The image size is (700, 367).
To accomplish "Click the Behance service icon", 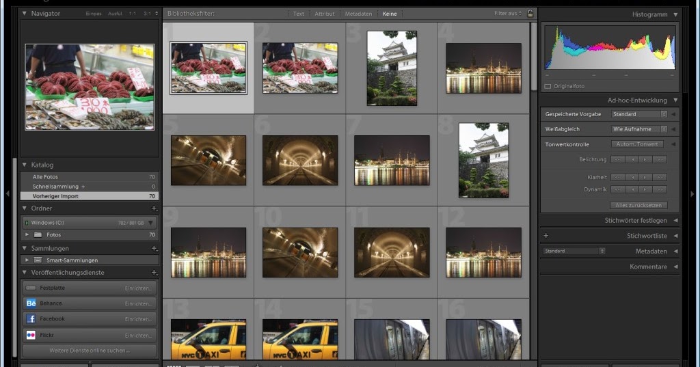I will pos(31,303).
